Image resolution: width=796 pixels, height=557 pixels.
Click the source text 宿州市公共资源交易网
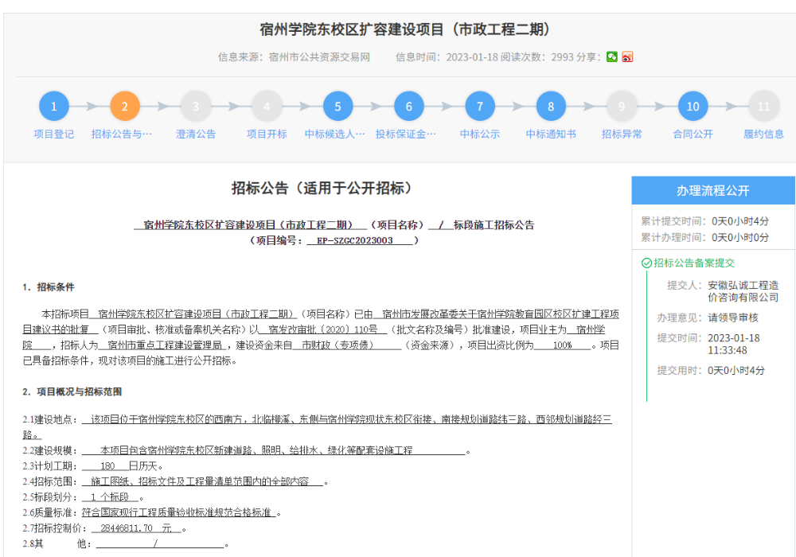click(x=319, y=56)
